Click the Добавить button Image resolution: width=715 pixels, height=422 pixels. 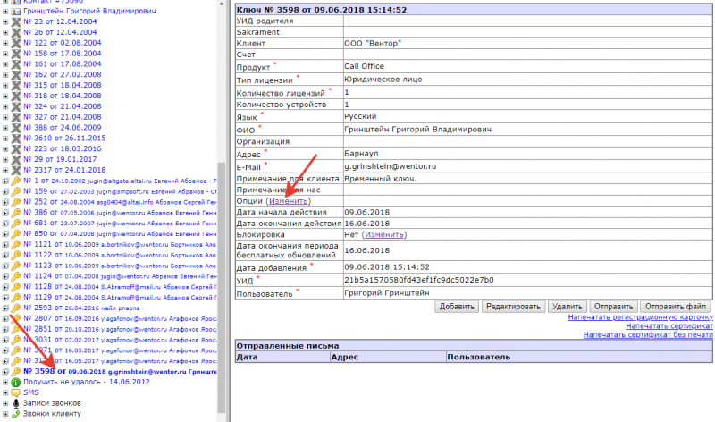(457, 307)
